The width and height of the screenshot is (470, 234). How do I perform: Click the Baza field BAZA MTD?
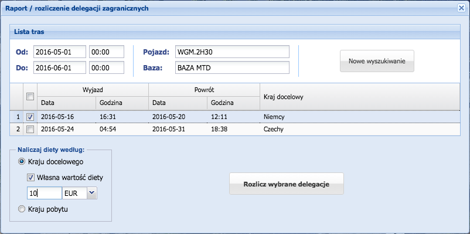tap(232, 67)
